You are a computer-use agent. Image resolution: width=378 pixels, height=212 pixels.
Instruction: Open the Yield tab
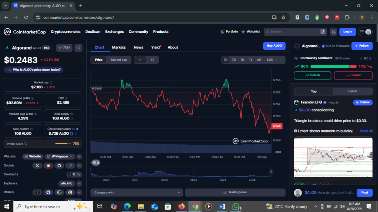[155, 47]
